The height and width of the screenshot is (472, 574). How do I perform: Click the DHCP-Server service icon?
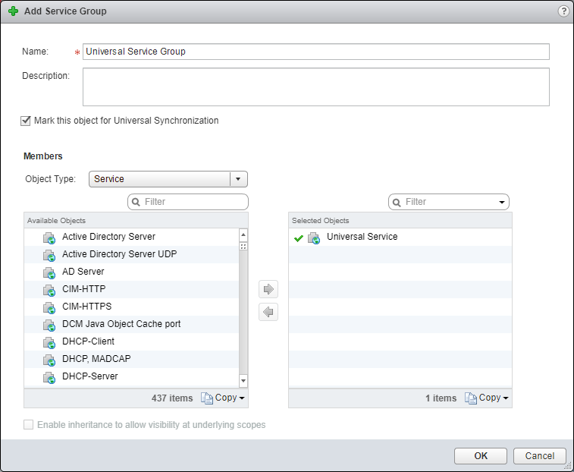(49, 377)
